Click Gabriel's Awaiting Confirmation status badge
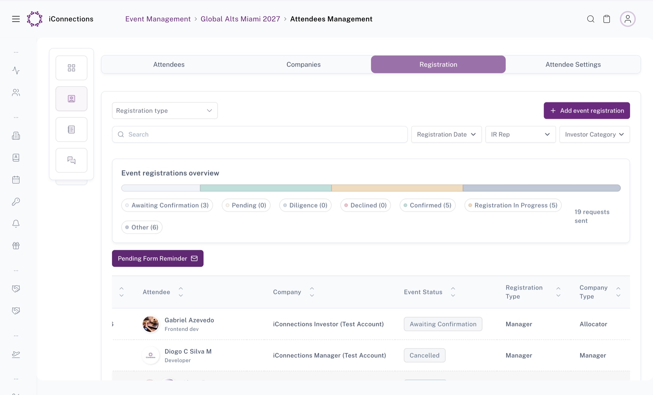Image resolution: width=653 pixels, height=395 pixels. point(443,324)
